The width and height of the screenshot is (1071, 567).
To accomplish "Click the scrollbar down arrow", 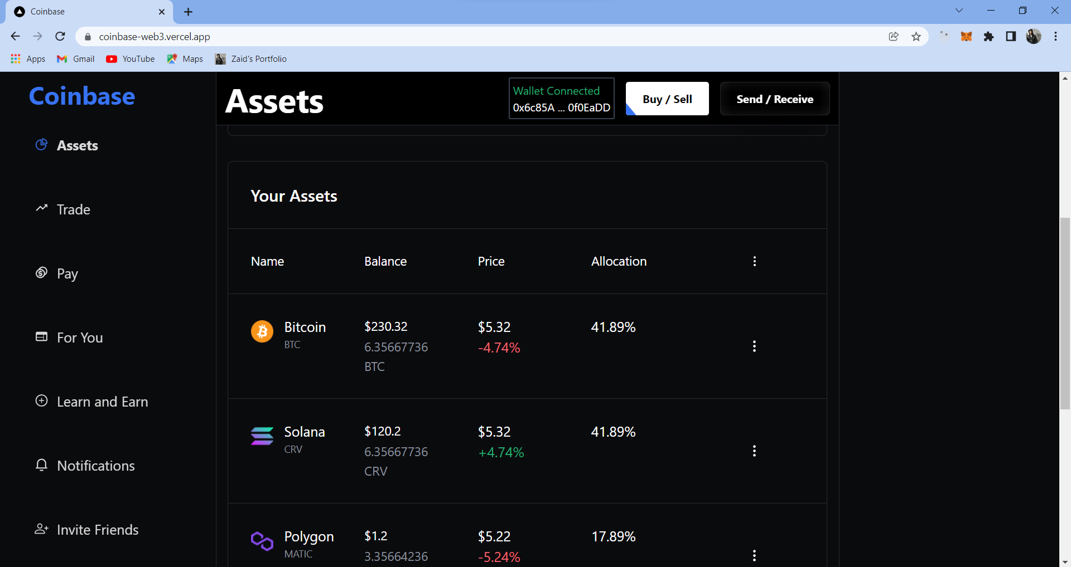I will pyautogui.click(x=1065, y=562).
